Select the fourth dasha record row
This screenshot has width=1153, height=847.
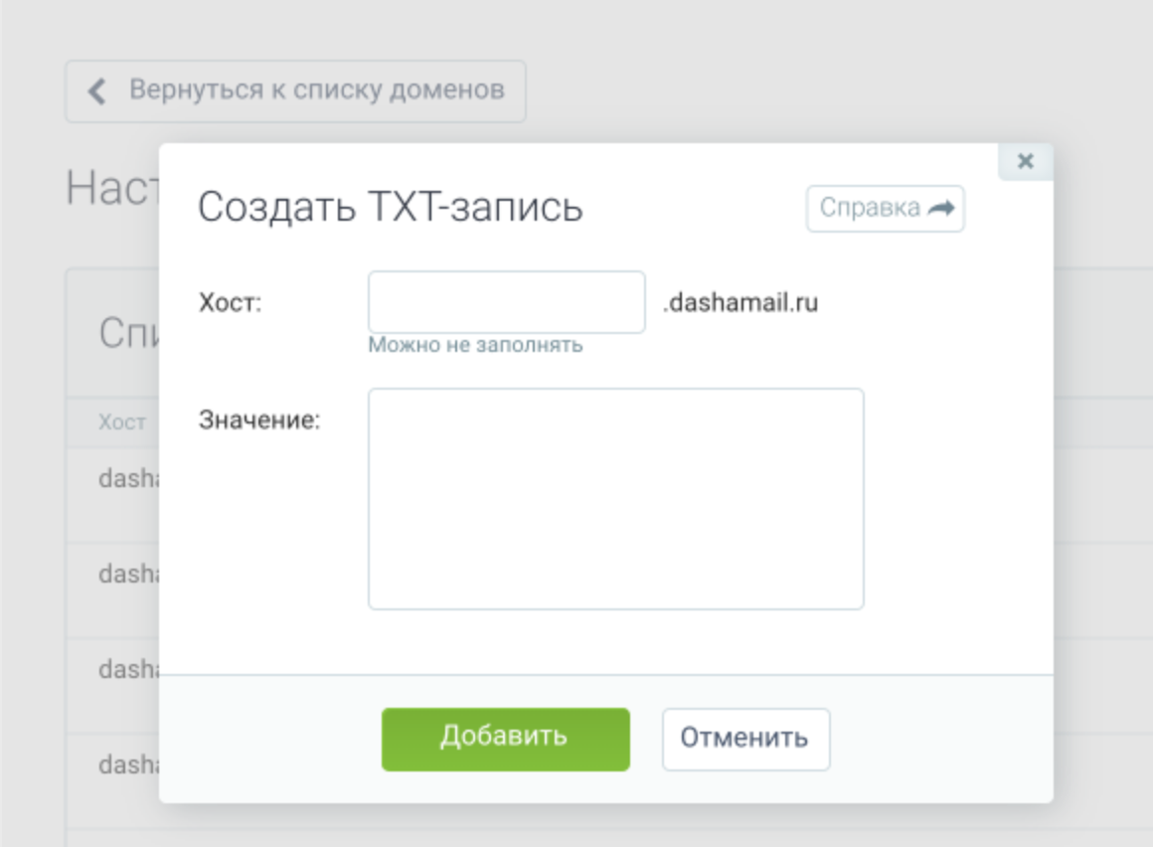(x=128, y=765)
